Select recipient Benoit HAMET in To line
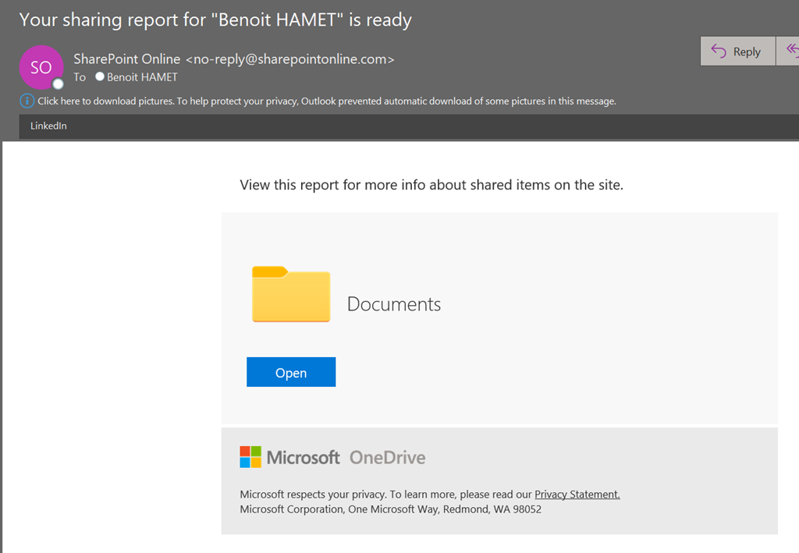 pos(142,76)
